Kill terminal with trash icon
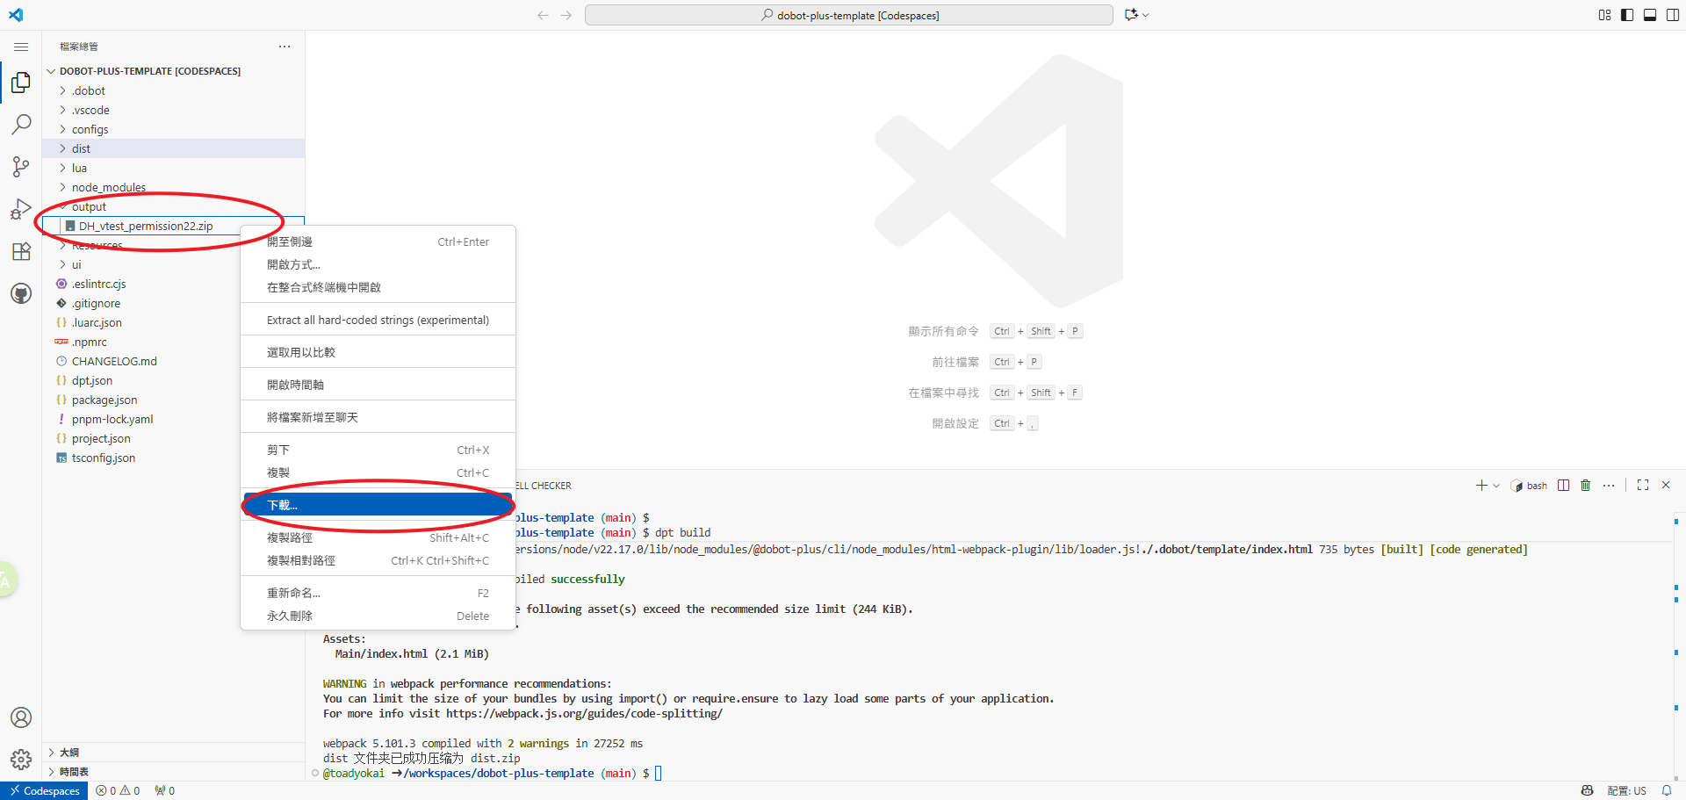 click(1585, 486)
